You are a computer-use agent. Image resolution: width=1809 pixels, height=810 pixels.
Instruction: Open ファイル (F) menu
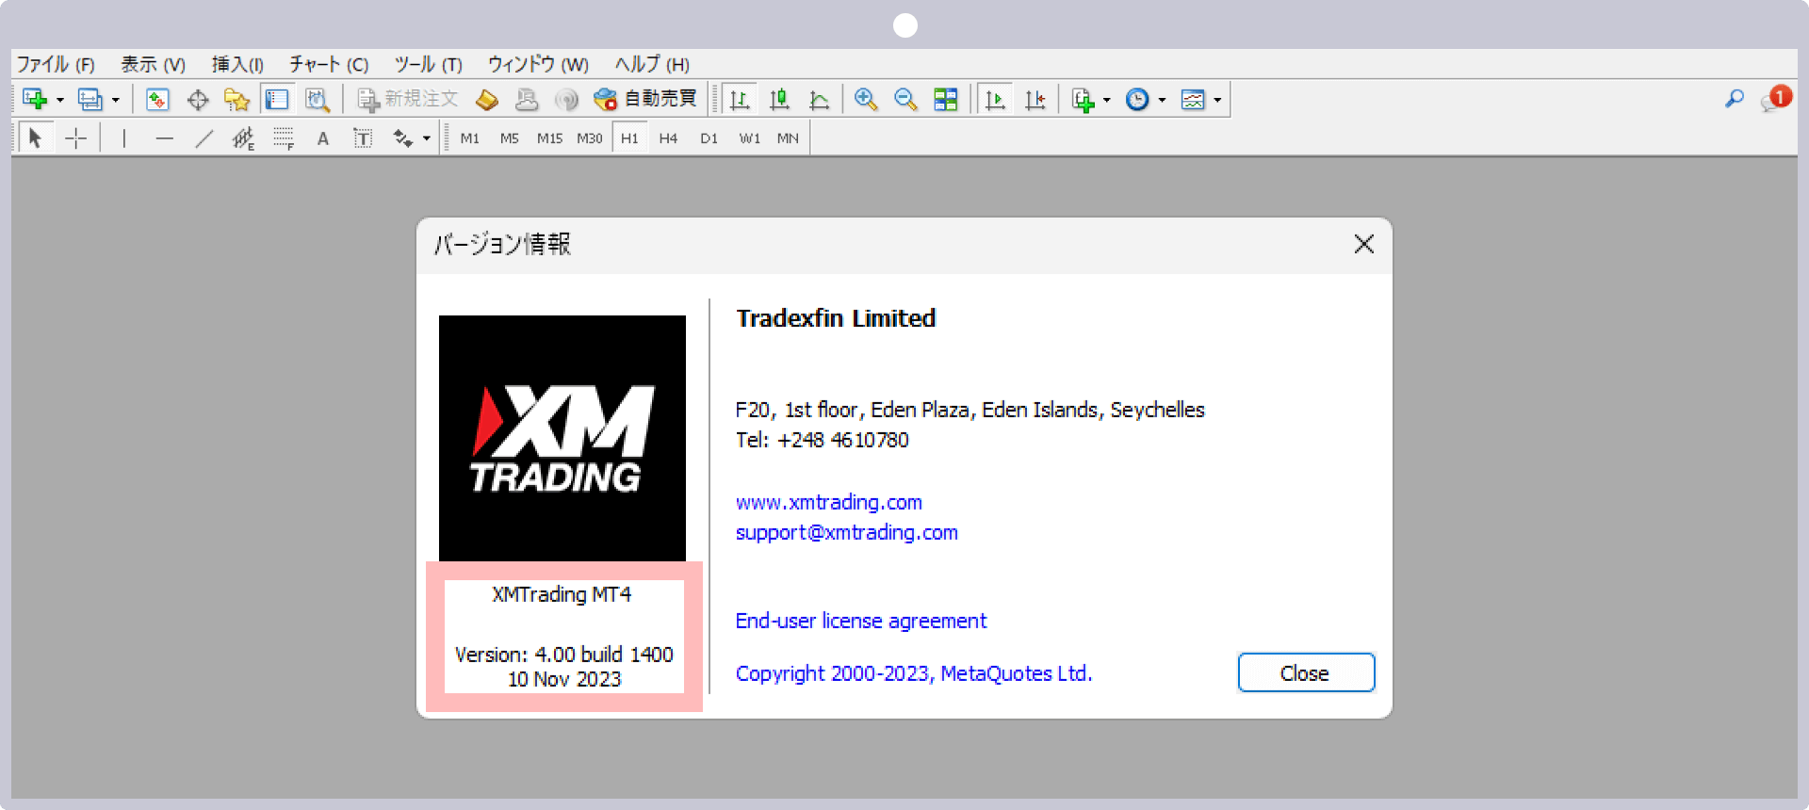56,64
